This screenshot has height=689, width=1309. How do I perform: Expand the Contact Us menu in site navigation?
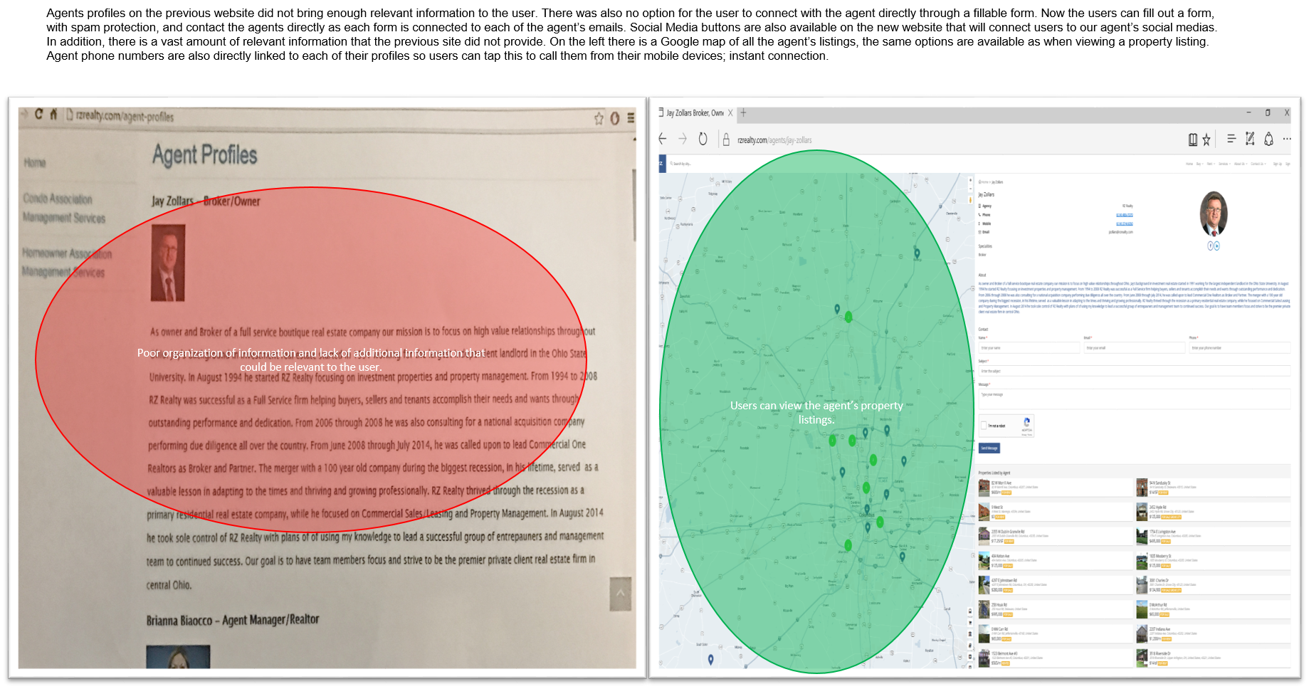[1258, 164]
